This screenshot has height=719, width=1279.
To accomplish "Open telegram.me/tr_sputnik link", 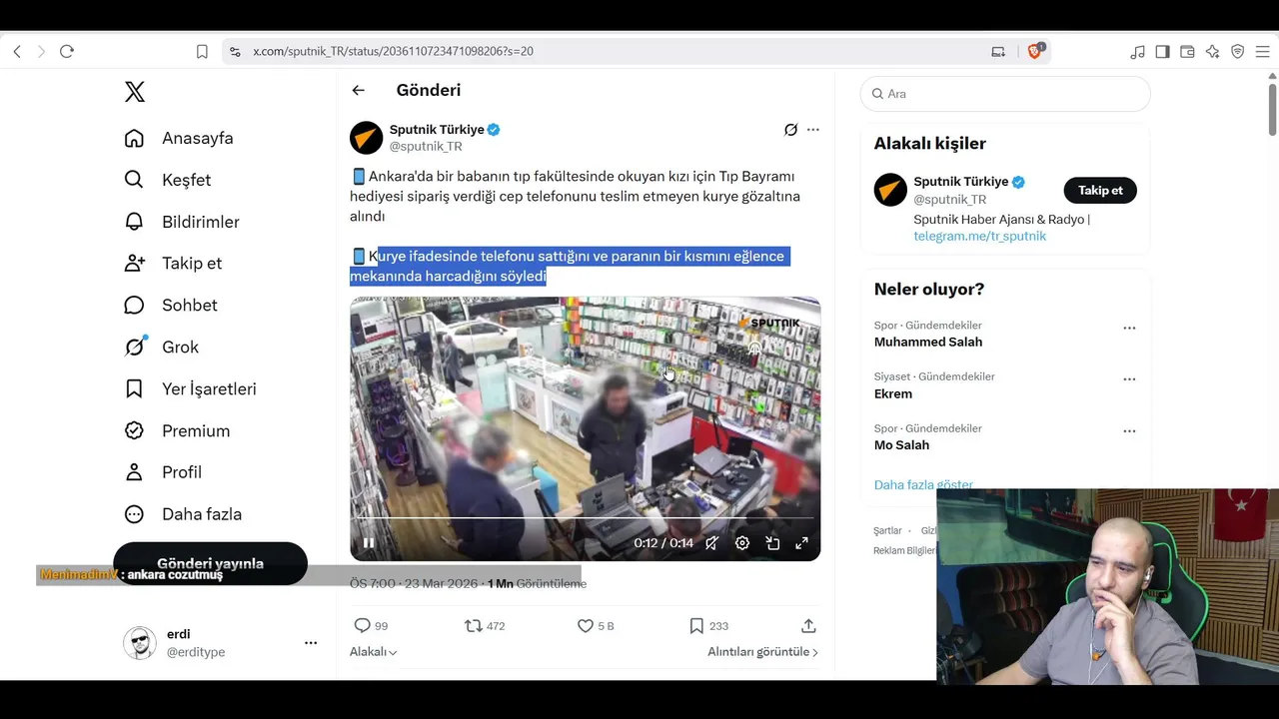I will (x=979, y=237).
